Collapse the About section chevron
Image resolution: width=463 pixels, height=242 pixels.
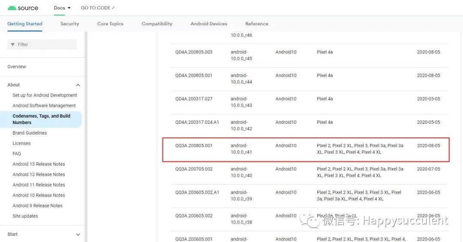(x=78, y=85)
